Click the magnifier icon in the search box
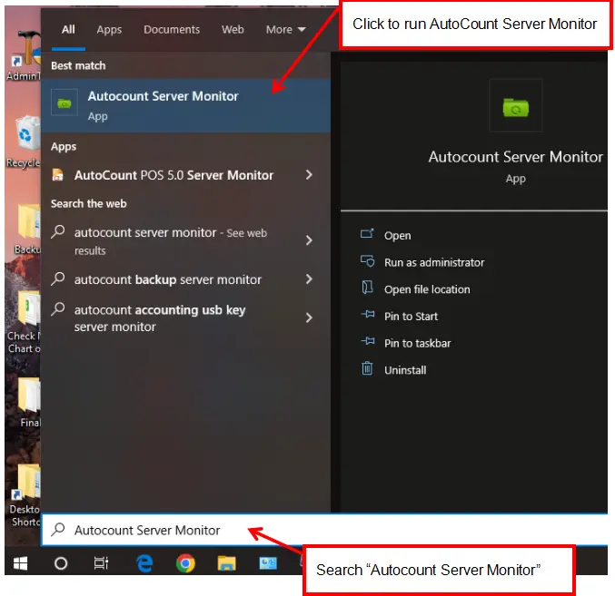This screenshot has width=615, height=596. [x=58, y=530]
